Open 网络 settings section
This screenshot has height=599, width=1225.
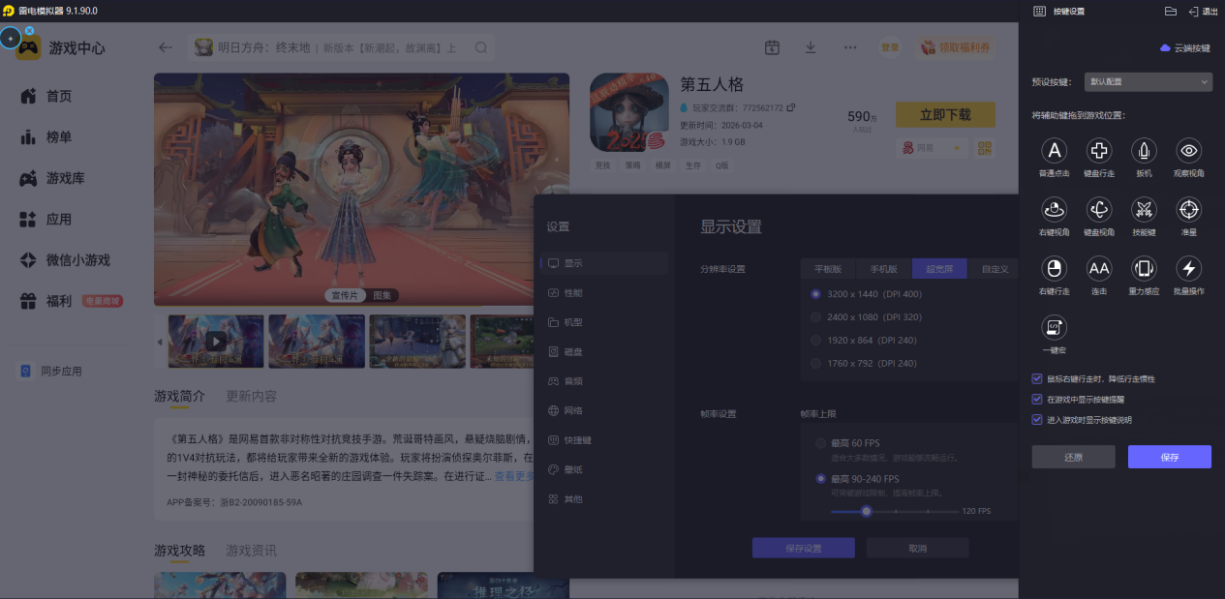tap(604, 410)
